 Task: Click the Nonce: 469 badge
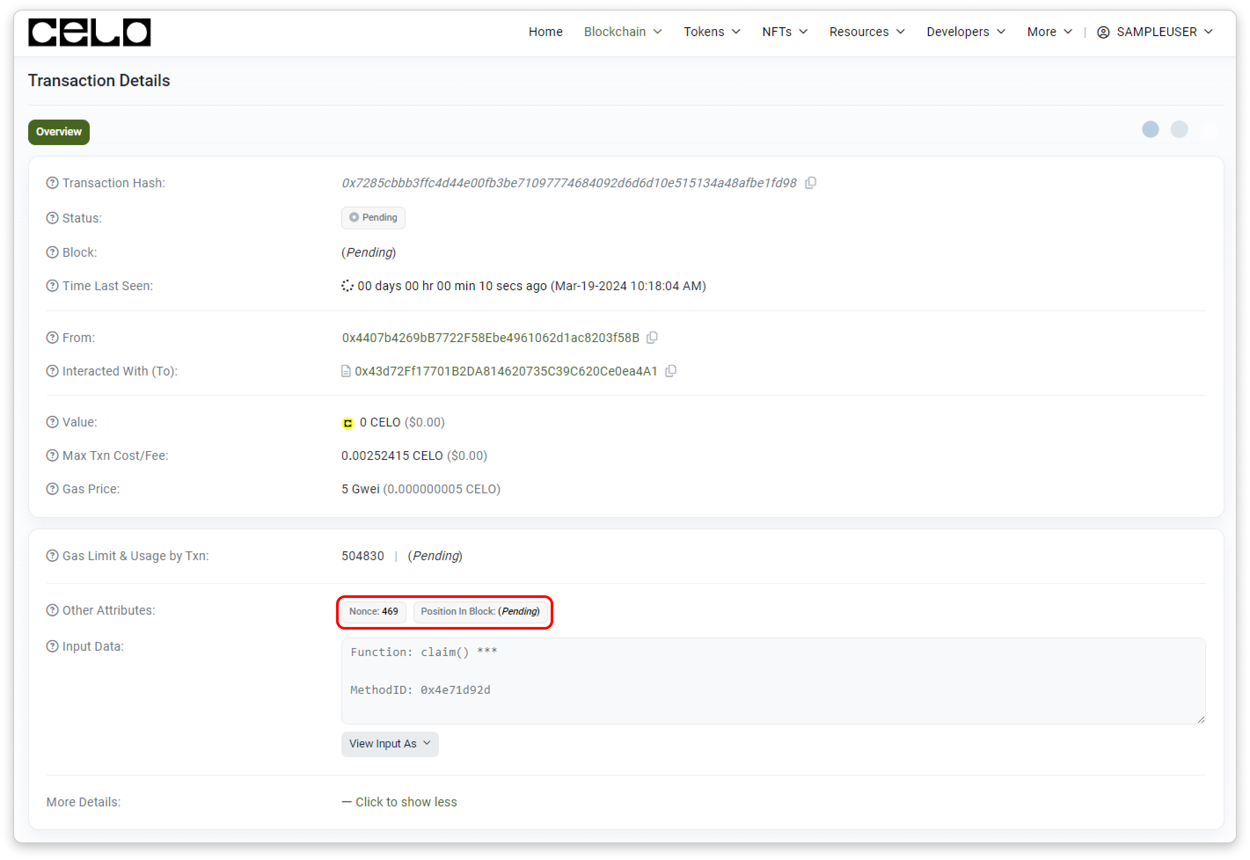(x=373, y=612)
